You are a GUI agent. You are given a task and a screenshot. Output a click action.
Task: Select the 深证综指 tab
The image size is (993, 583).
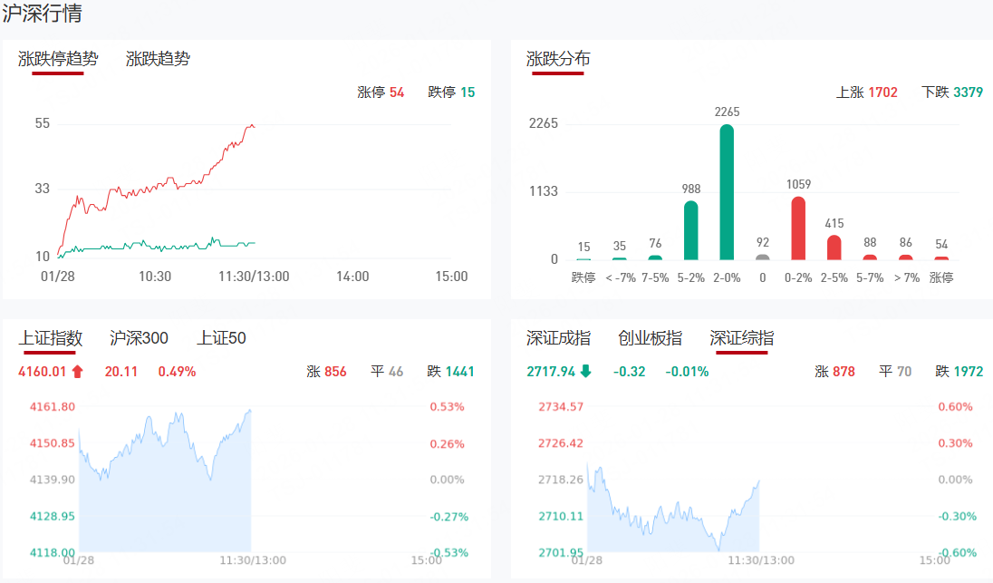[x=741, y=338]
